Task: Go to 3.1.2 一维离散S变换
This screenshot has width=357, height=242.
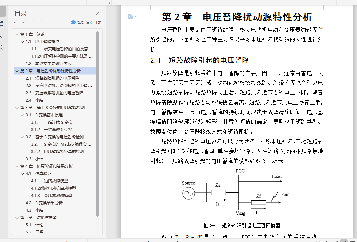Action: (x=52, y=129)
